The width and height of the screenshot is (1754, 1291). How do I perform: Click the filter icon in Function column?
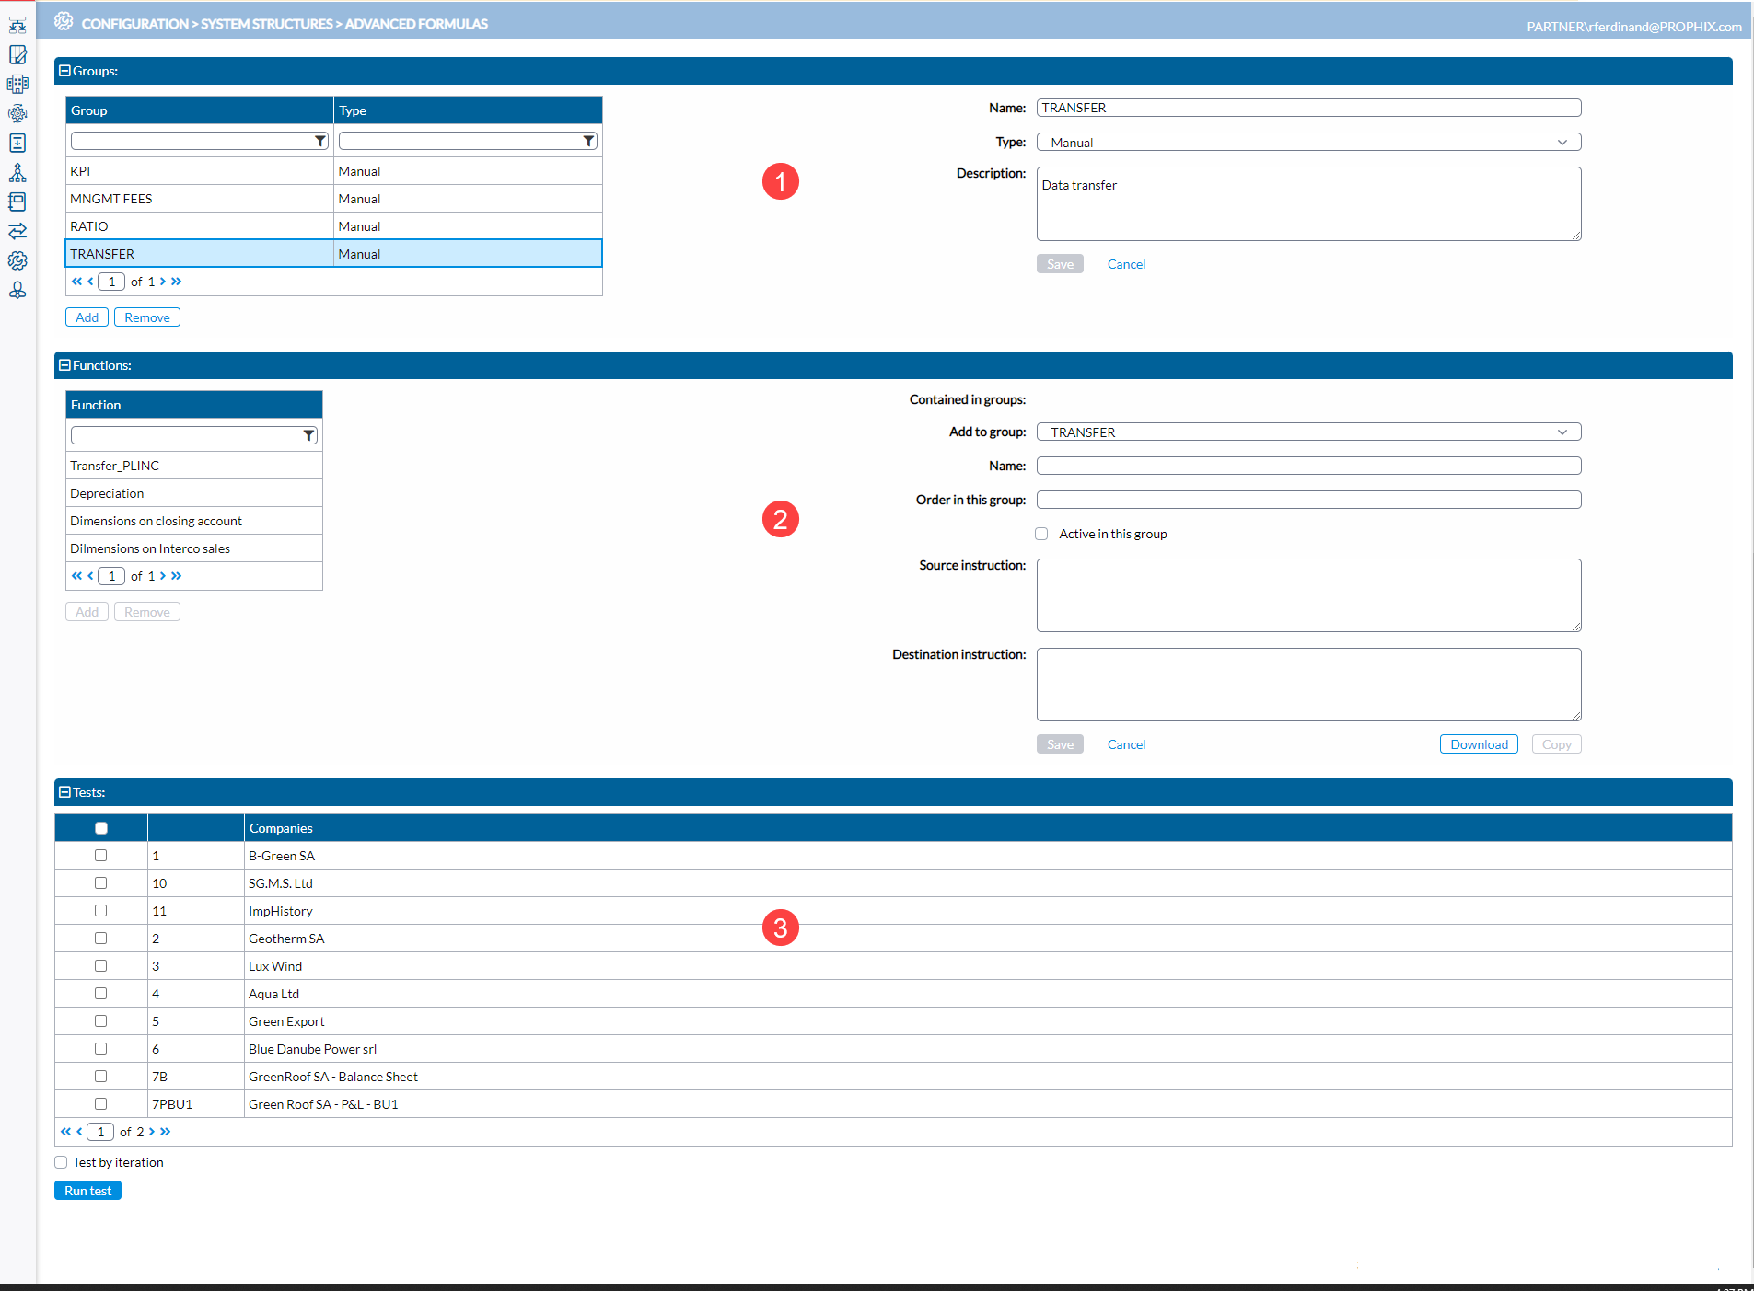308,435
